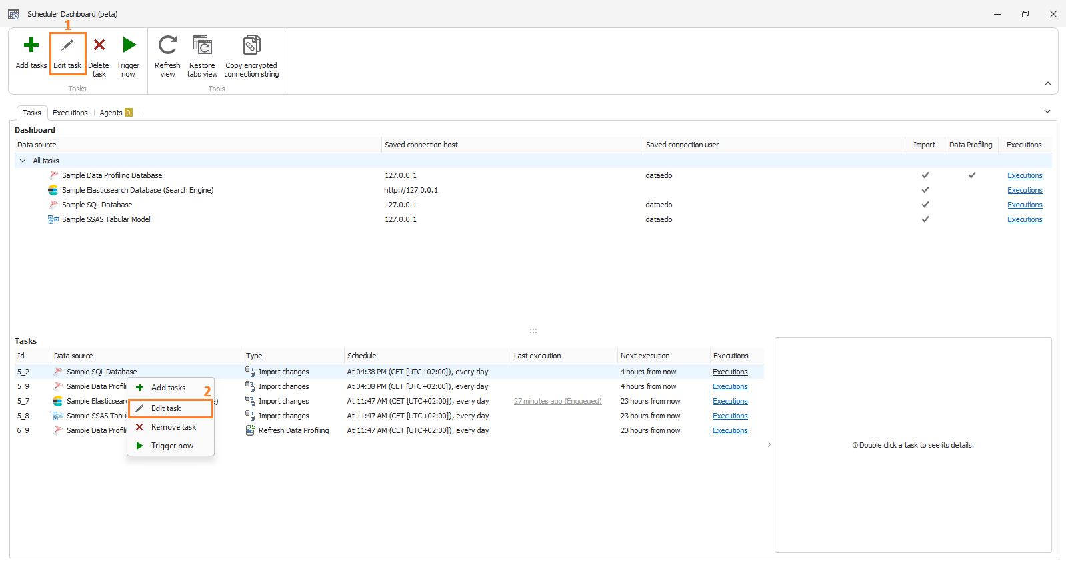Click Import checkmark for Sample Data Profiling Database

925,175
